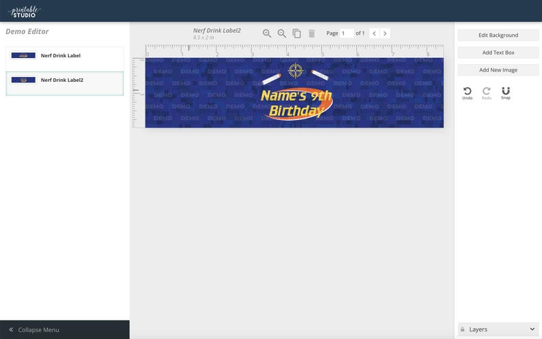Image resolution: width=542 pixels, height=339 pixels.
Task: Select the "Name's 9th Birthday" text
Action: pos(296,103)
